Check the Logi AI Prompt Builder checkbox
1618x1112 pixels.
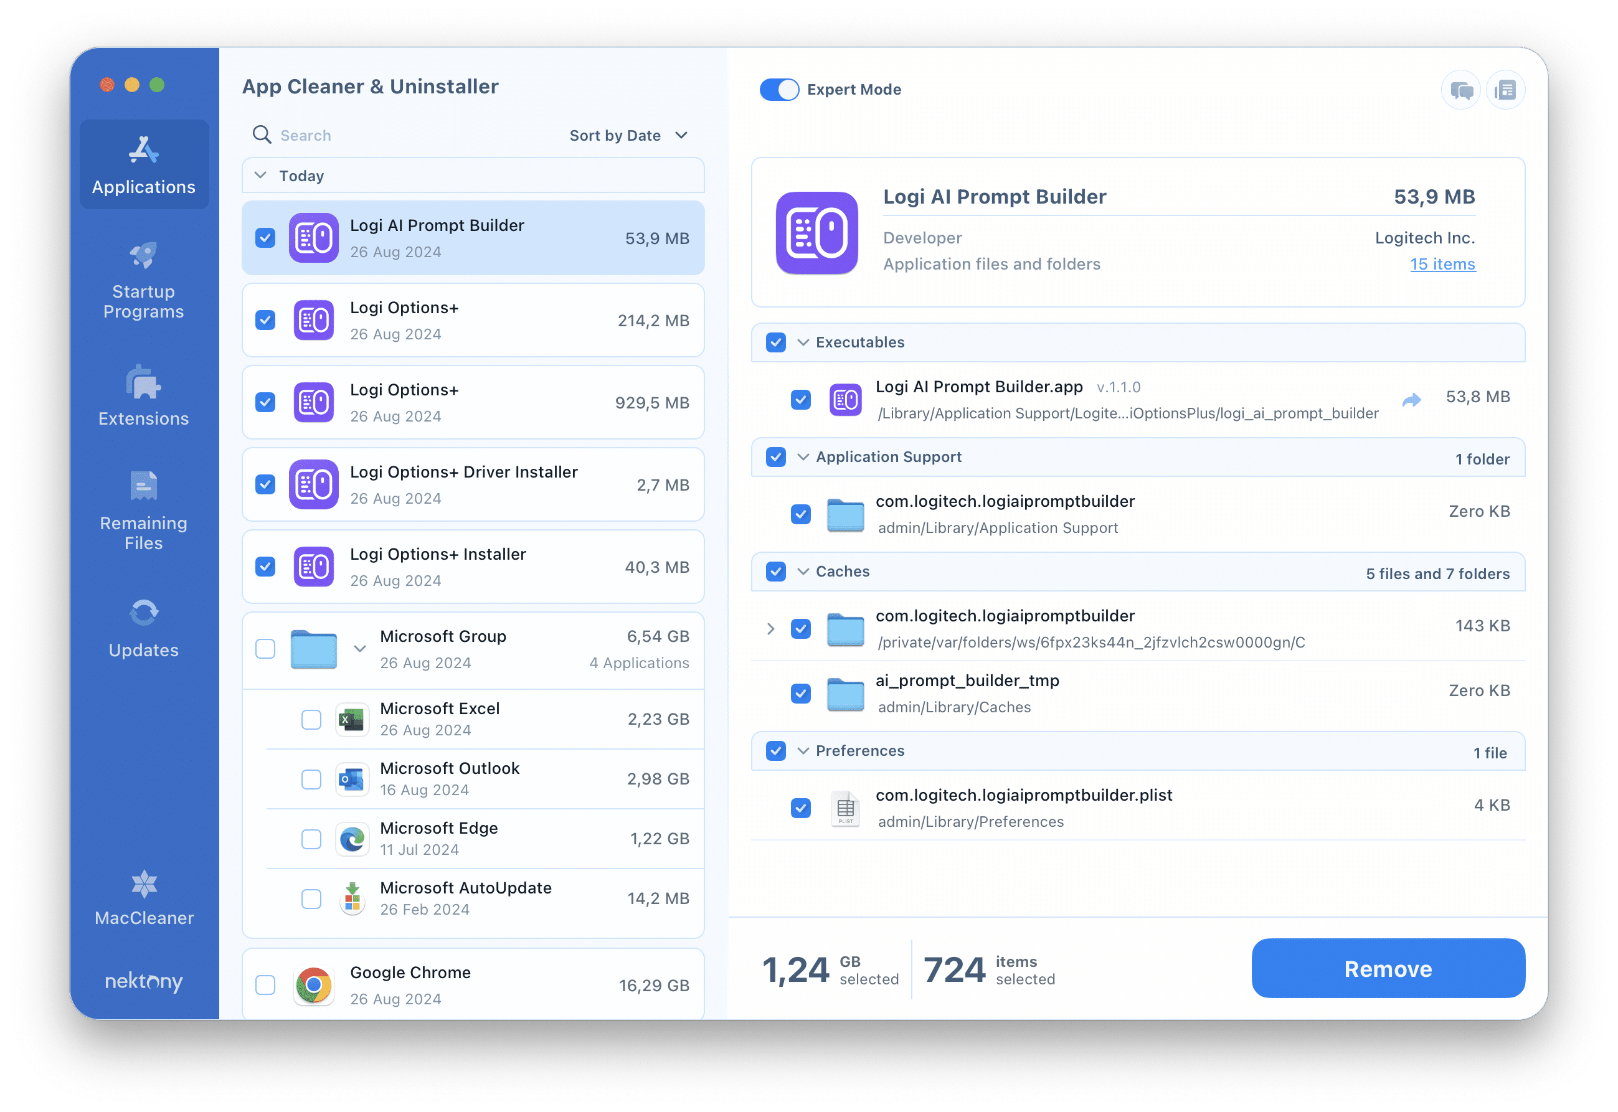pos(264,237)
